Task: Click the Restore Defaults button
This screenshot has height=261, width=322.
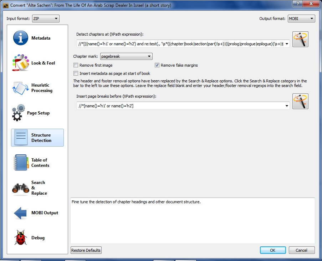Action: coord(86,250)
